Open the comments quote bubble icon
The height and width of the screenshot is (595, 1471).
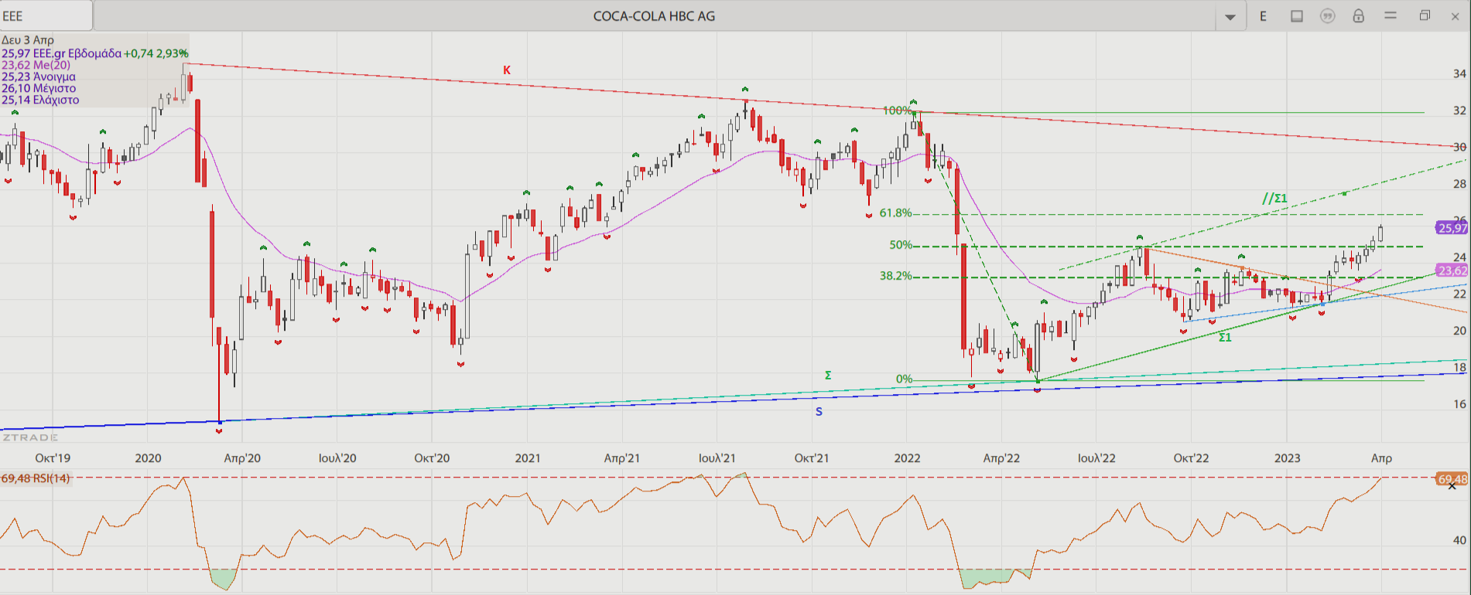click(x=1328, y=16)
